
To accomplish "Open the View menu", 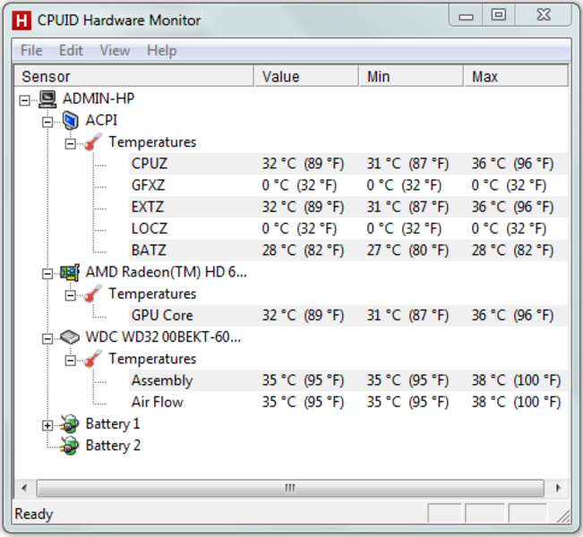I will (115, 50).
